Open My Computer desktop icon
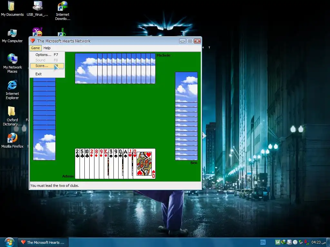330x247 pixels. [x=12, y=36]
